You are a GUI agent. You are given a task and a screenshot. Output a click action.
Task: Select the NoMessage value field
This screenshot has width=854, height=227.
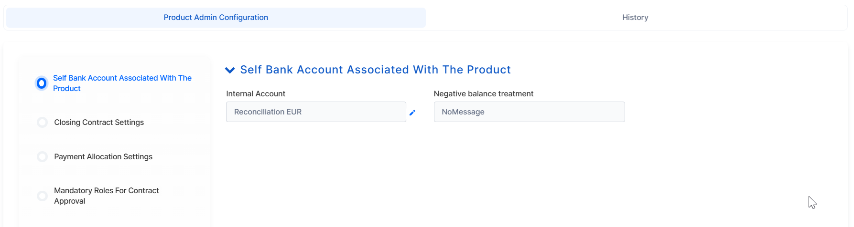529,112
